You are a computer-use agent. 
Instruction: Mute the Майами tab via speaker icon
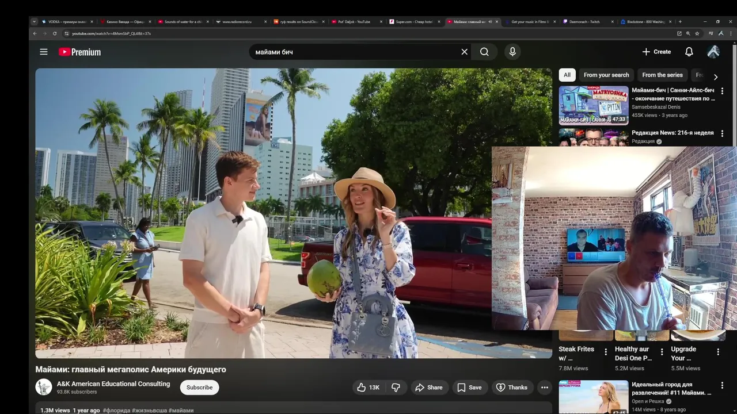(x=490, y=22)
